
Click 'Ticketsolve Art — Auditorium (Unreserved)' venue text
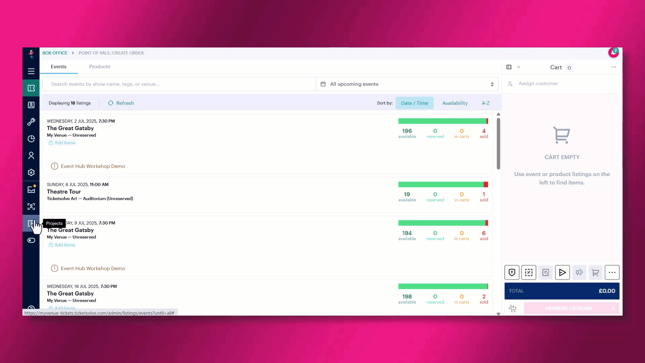tap(90, 199)
